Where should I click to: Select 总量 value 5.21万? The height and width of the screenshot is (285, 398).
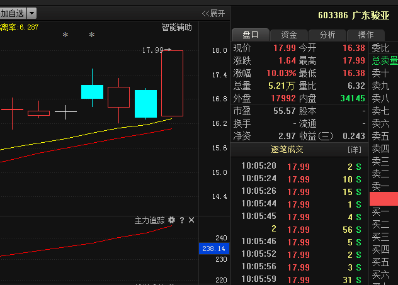coord(281,86)
